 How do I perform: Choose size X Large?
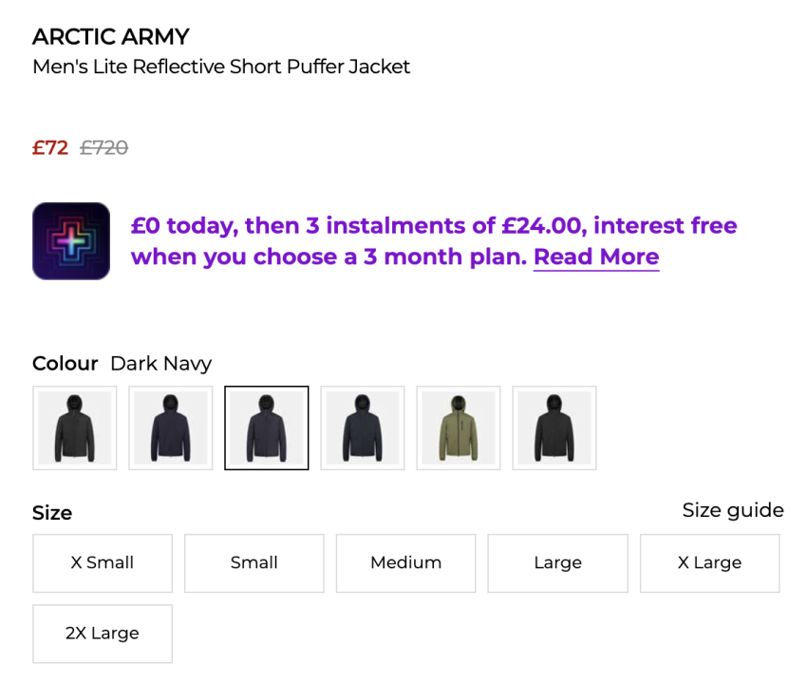coord(710,563)
